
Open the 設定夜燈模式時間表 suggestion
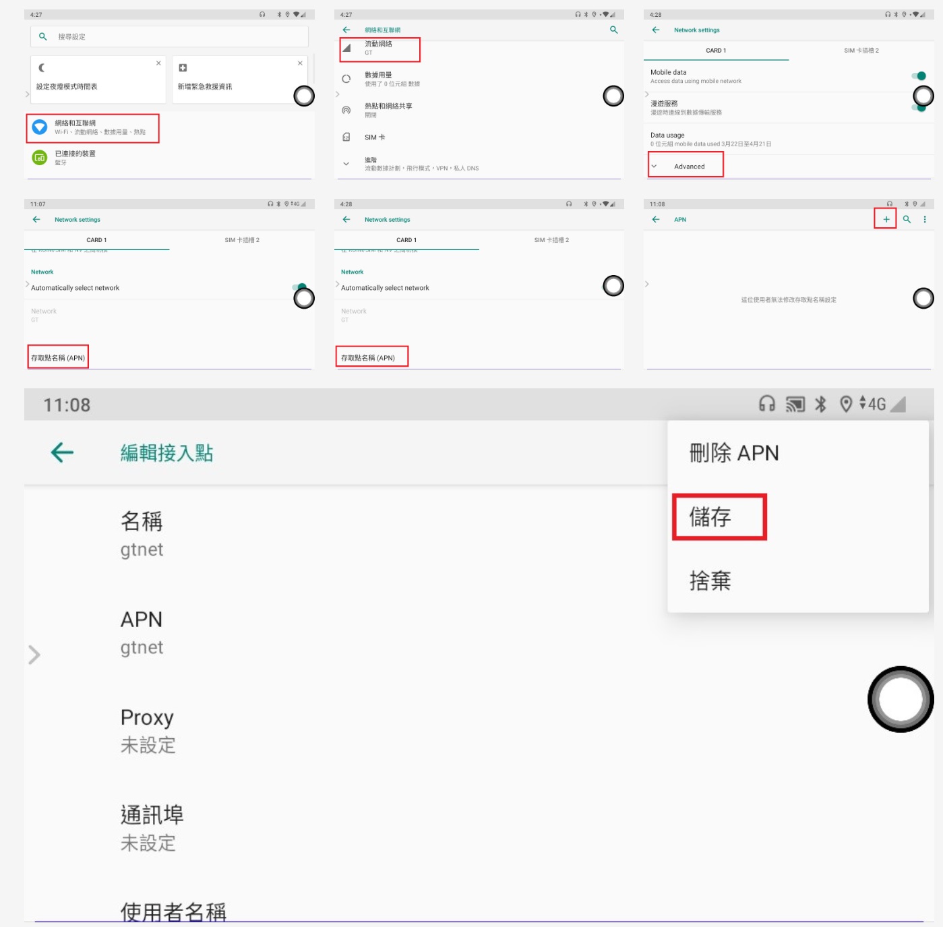tap(98, 80)
